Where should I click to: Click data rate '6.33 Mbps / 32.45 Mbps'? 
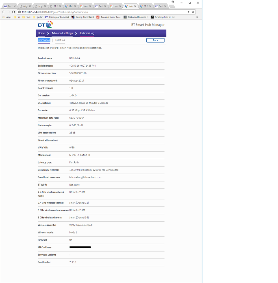[82, 110]
